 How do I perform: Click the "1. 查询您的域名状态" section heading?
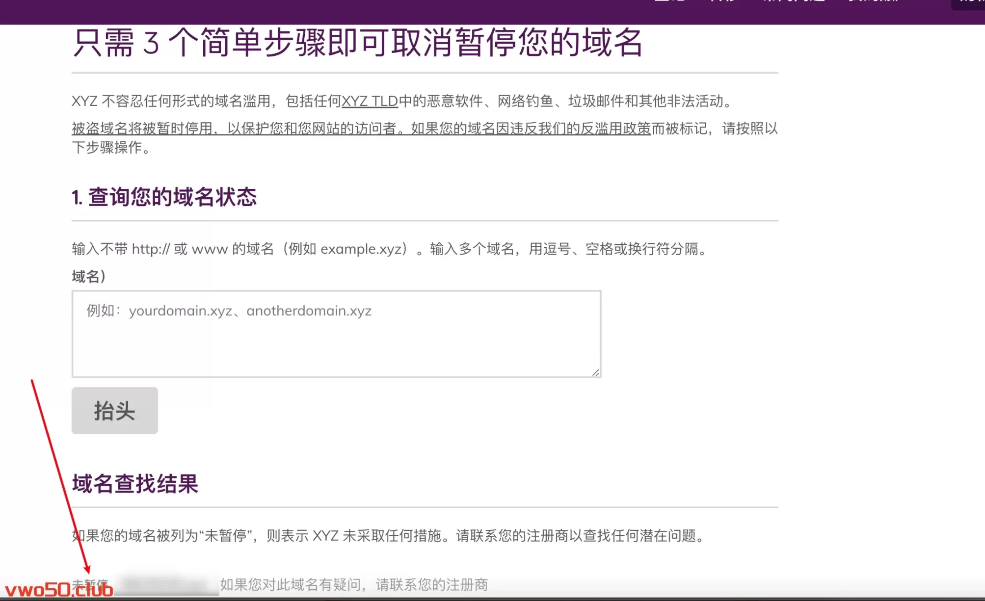164,197
